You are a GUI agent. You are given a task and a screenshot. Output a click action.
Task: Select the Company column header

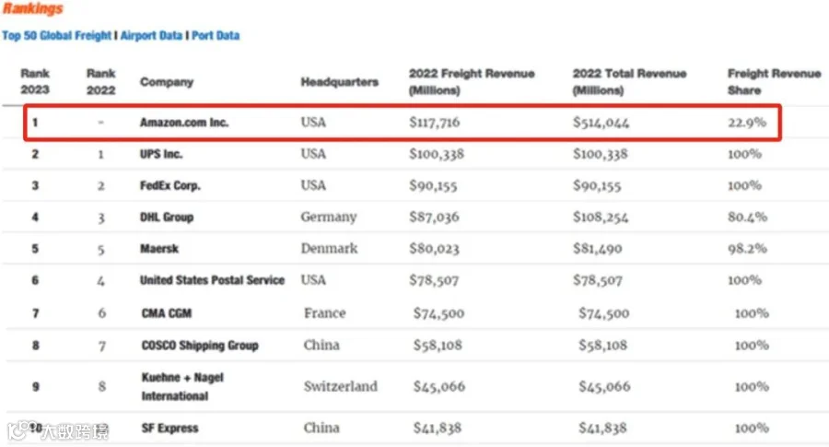[167, 82]
